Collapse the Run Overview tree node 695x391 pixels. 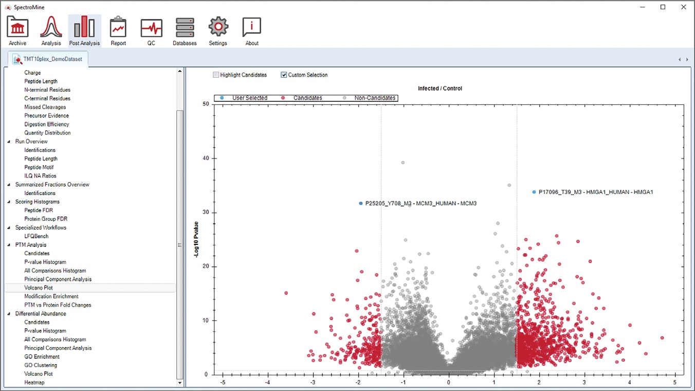[9, 141]
